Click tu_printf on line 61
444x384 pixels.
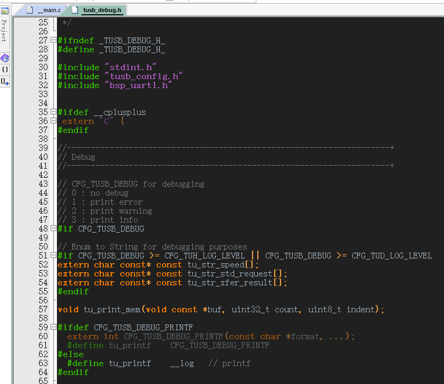click(130, 345)
